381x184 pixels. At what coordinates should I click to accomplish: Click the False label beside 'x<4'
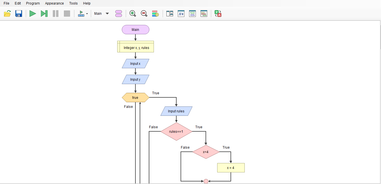185,147
